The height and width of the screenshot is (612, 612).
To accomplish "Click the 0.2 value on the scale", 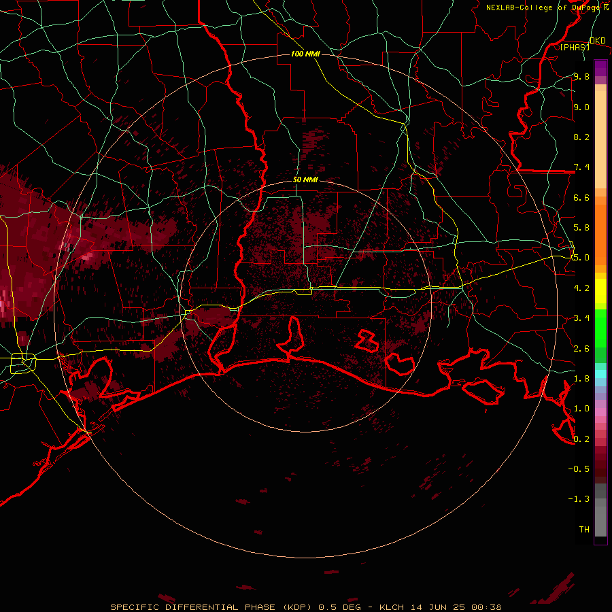I will coord(581,439).
